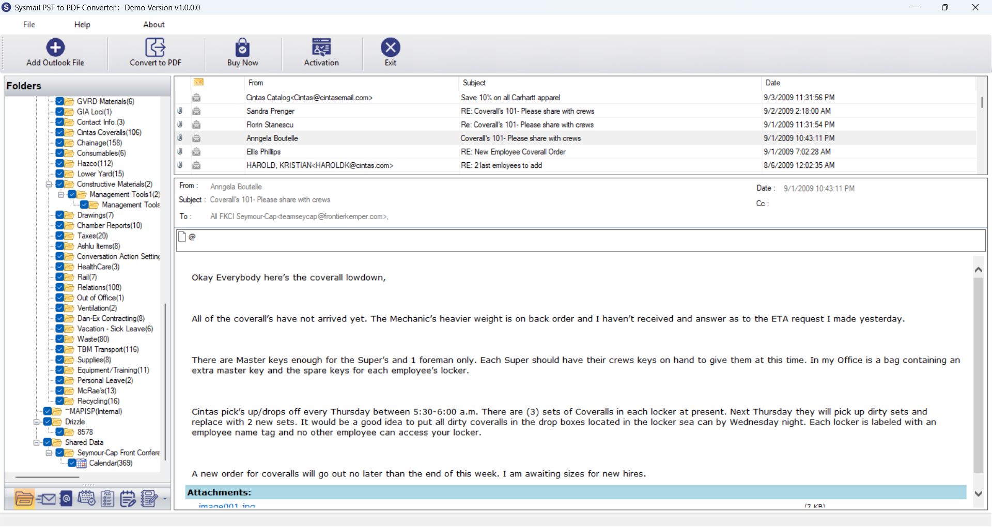Toggle the TBM Transport(116) checkbox

[x=60, y=349]
